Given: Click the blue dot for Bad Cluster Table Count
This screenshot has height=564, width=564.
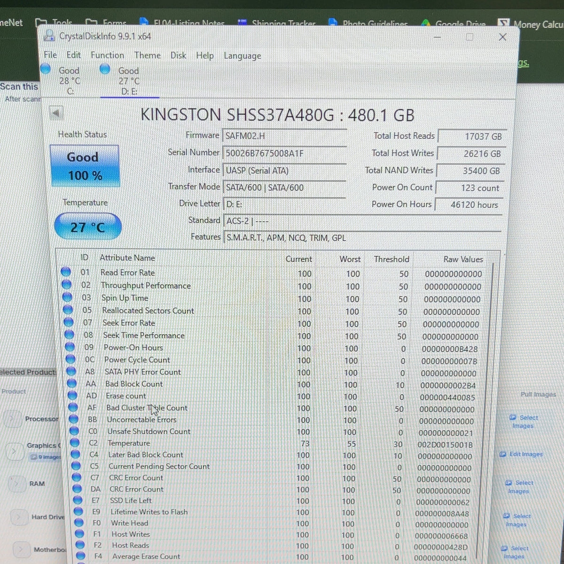Looking at the screenshot, I should click(x=73, y=407).
